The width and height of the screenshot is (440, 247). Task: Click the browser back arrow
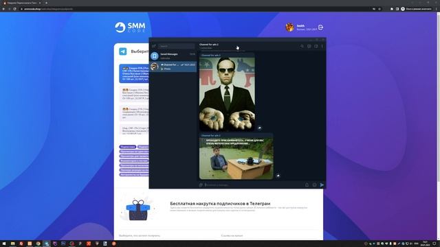[3, 9]
